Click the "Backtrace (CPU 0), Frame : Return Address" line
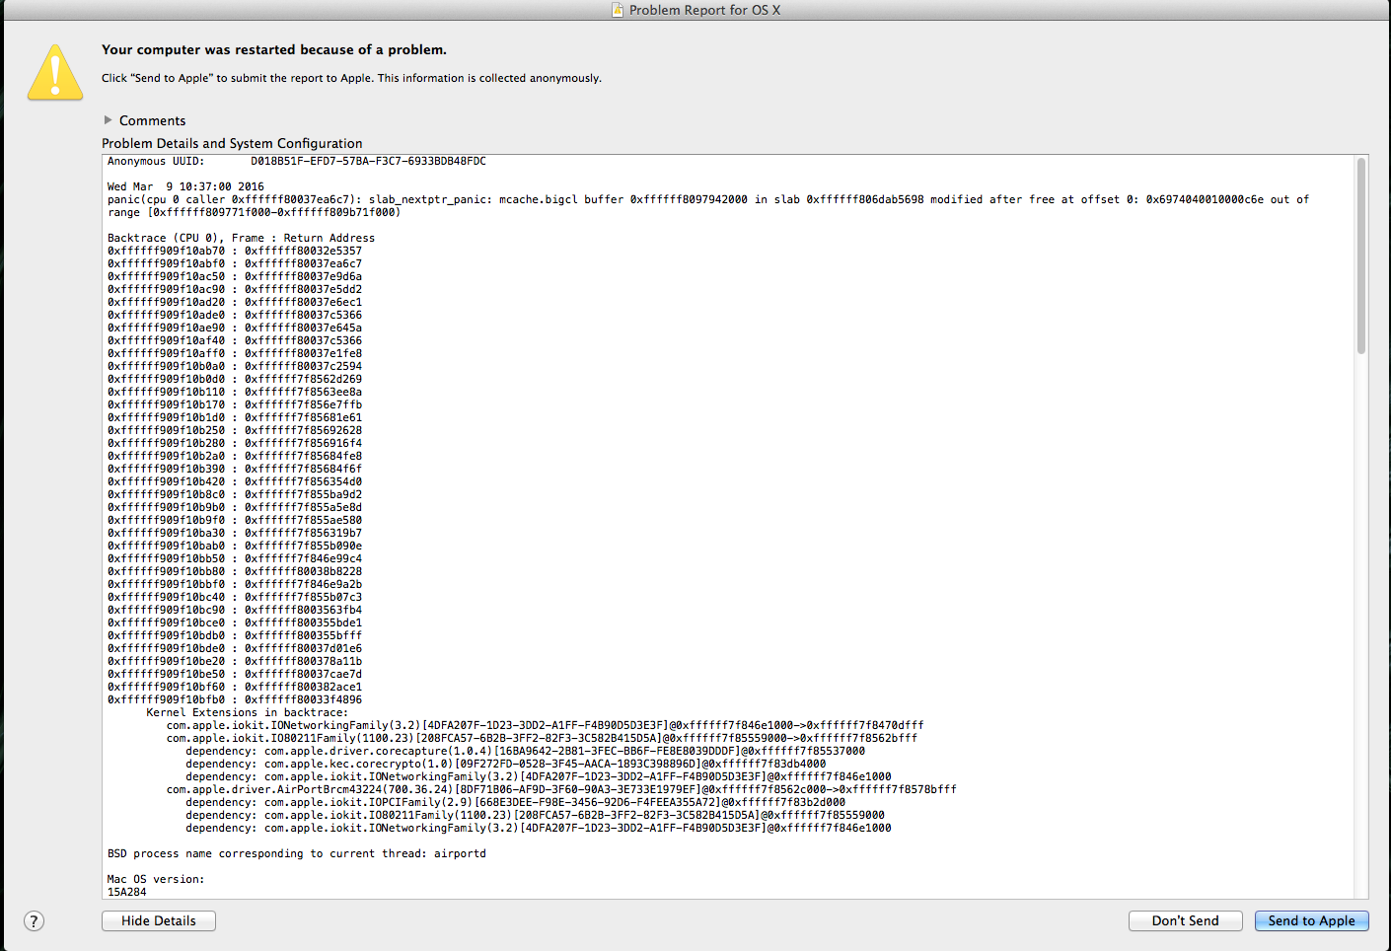 click(x=241, y=238)
